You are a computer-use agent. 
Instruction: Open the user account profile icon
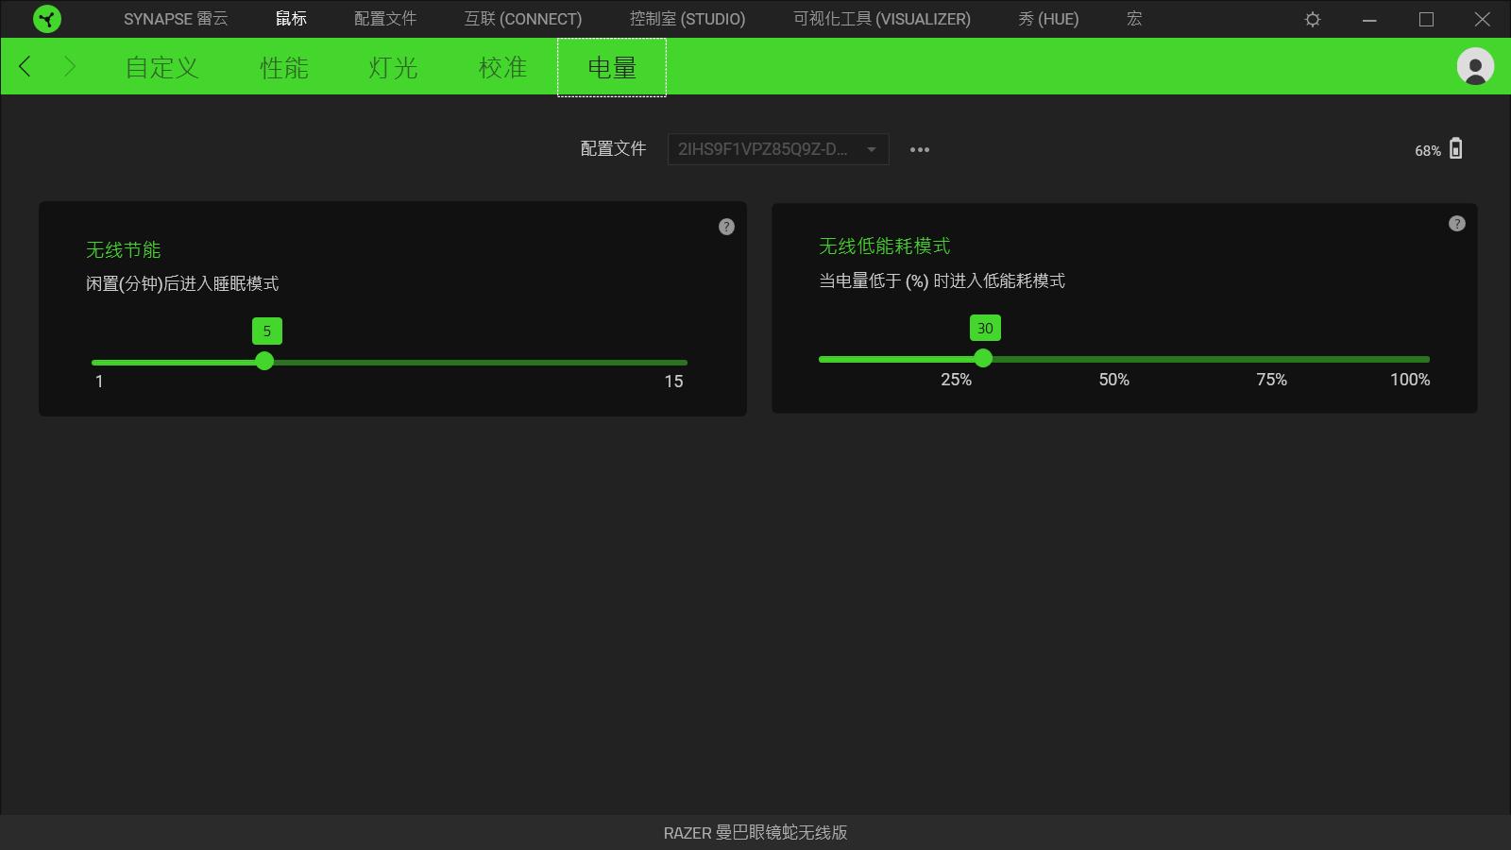[1473, 66]
